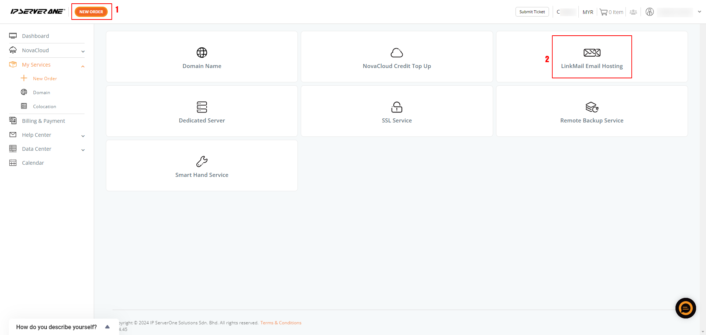Expand the Data Center menu chevron
The width and height of the screenshot is (706, 335).
point(83,150)
